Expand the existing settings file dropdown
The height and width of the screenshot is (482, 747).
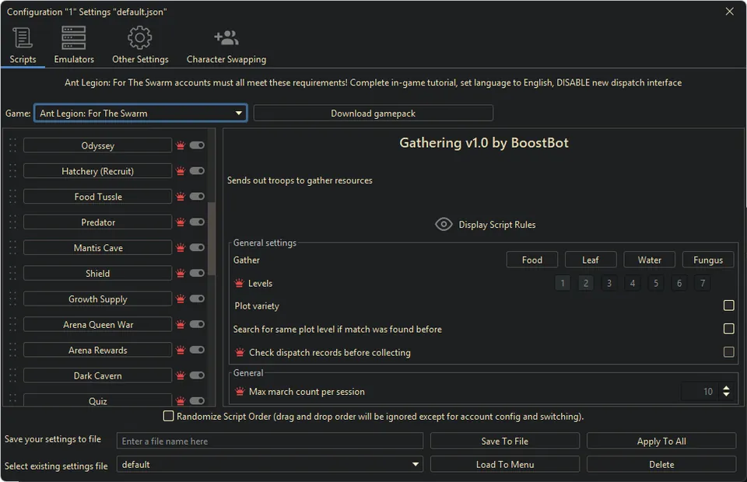click(270, 464)
